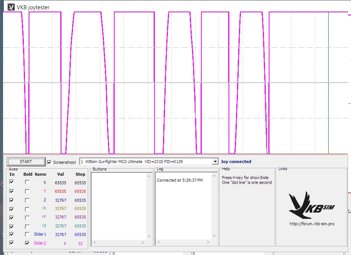
Task: Open the forum.vkb-sim.pro link
Action: (312, 224)
